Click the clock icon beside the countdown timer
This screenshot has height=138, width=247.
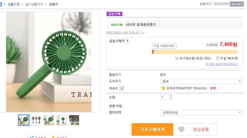[x=218, y=58]
